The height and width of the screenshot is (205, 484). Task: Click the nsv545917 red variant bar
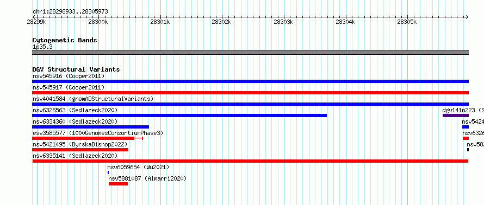[x=250, y=93]
